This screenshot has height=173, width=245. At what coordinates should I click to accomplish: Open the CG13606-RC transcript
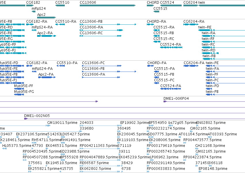click(x=101, y=36)
